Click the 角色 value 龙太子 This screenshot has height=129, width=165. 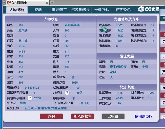23,30
